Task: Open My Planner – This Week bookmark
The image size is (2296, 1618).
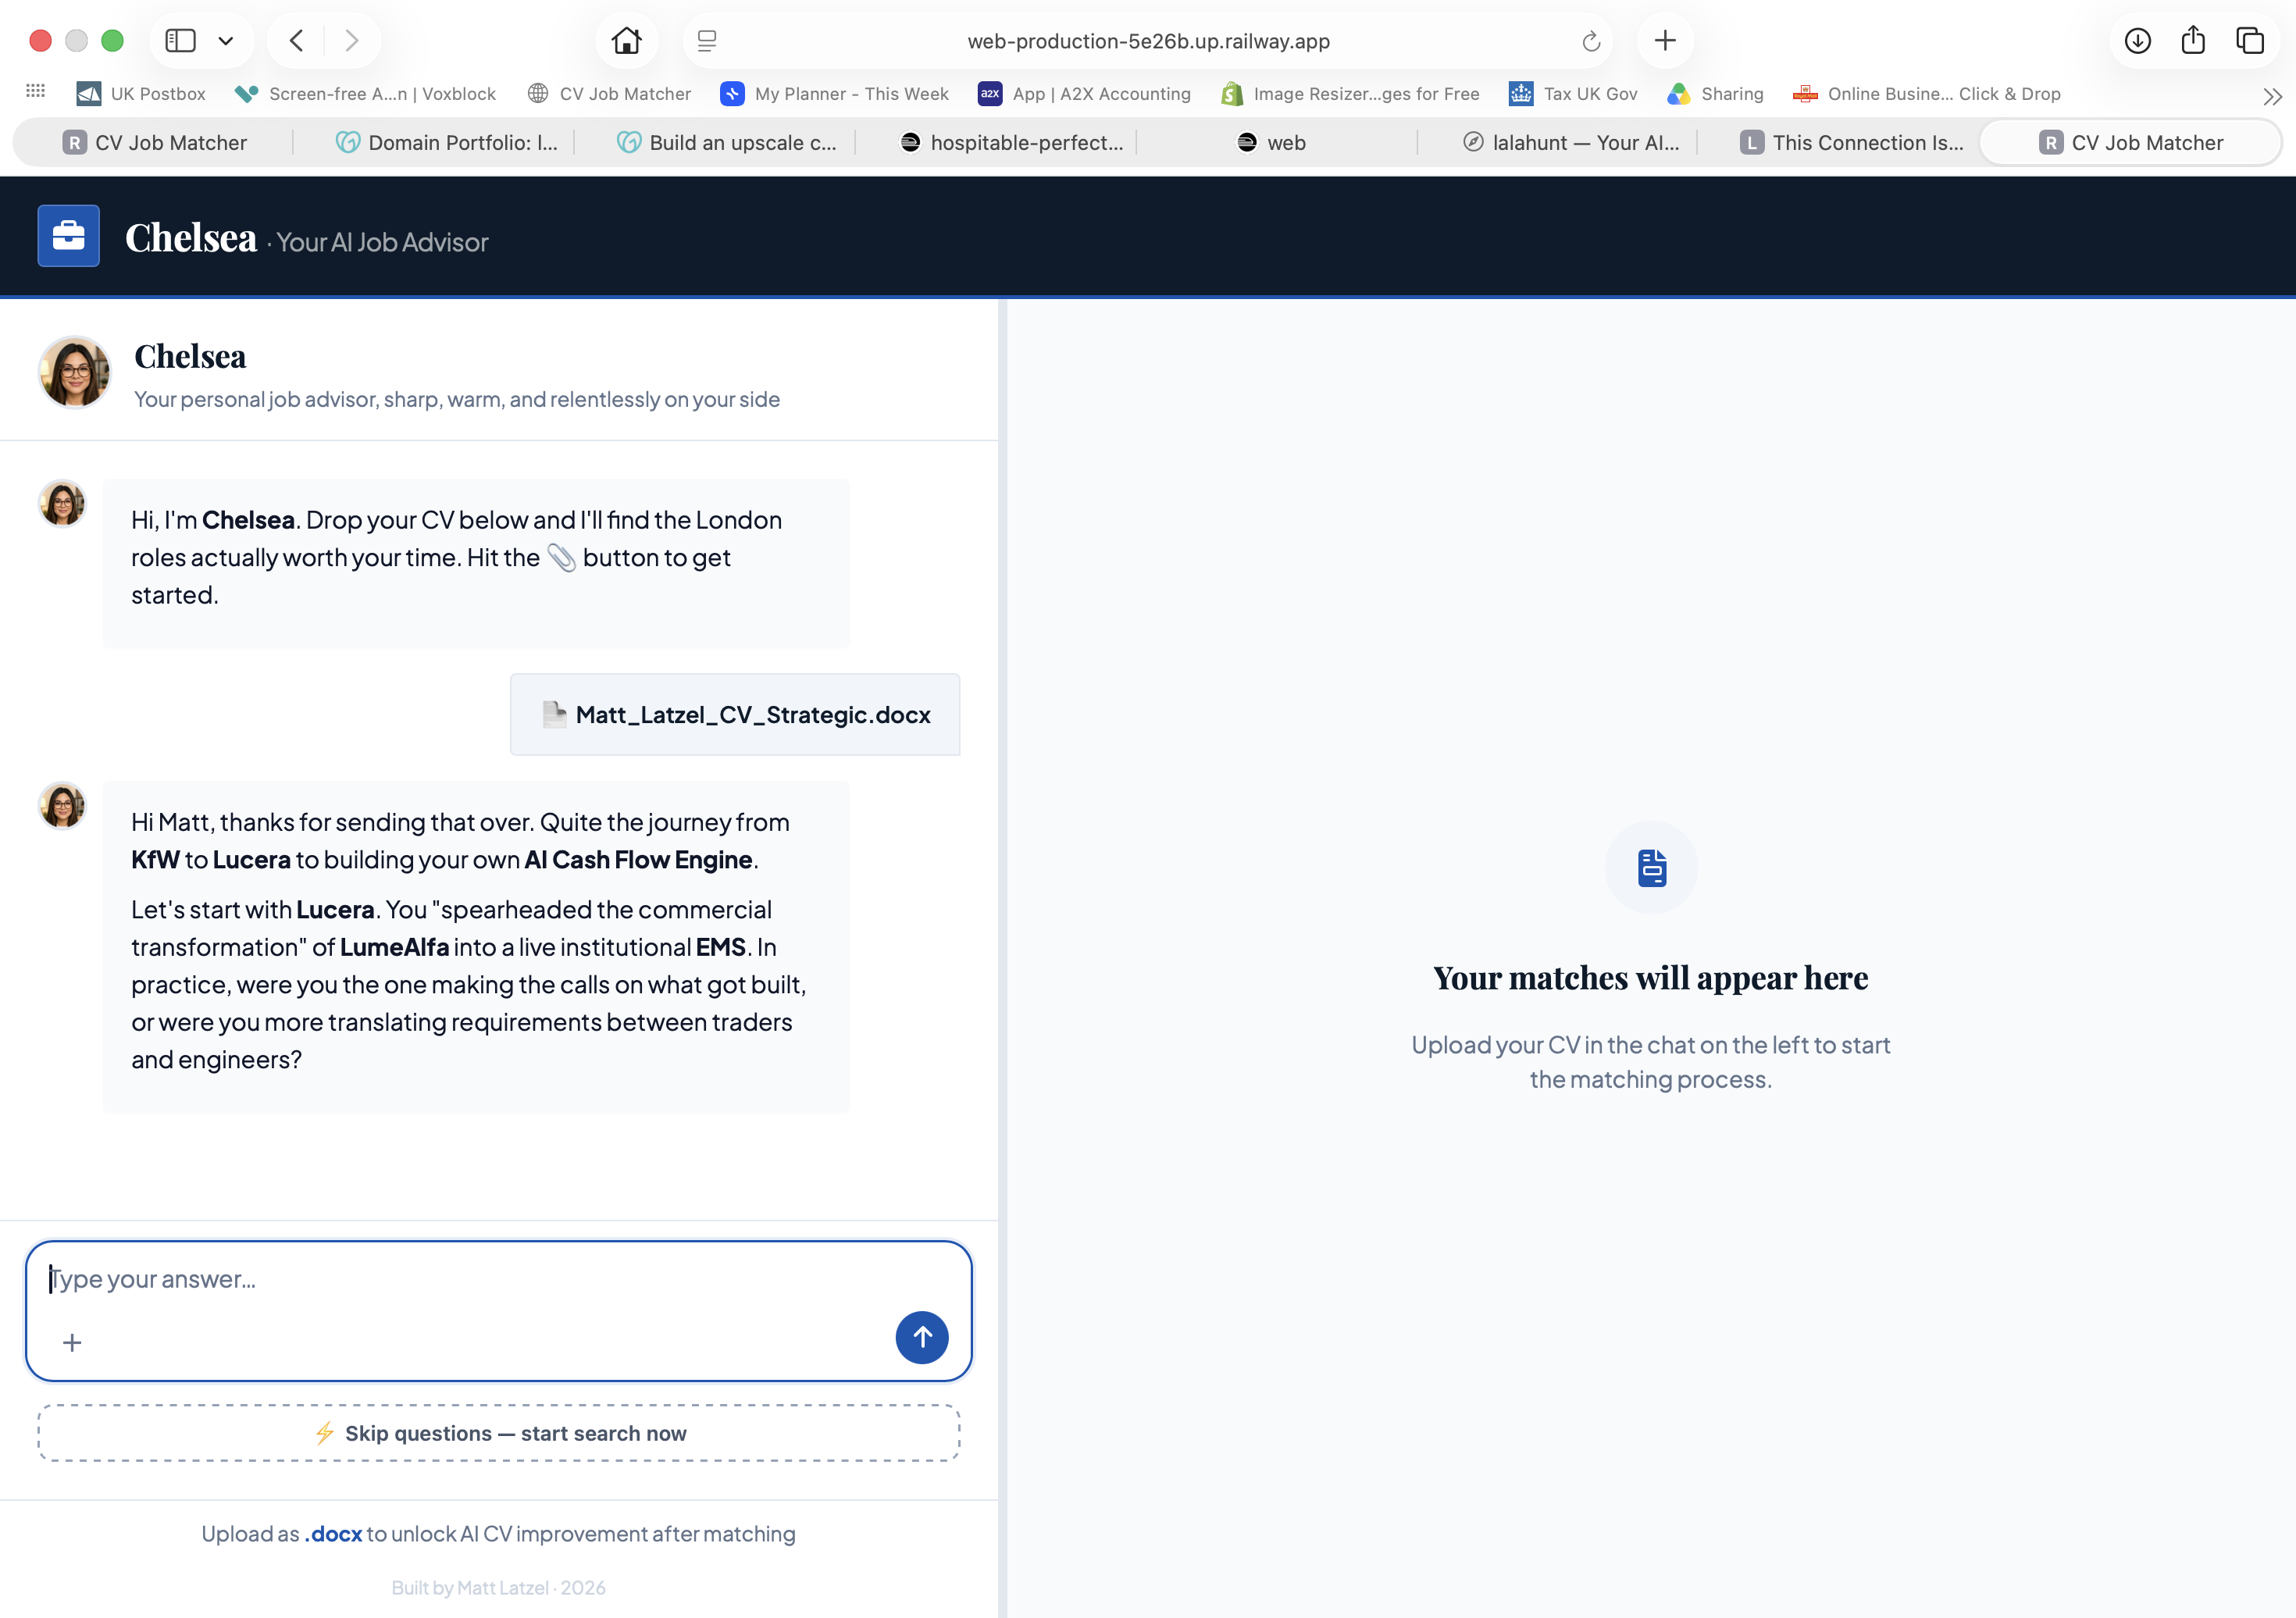Action: tap(834, 94)
